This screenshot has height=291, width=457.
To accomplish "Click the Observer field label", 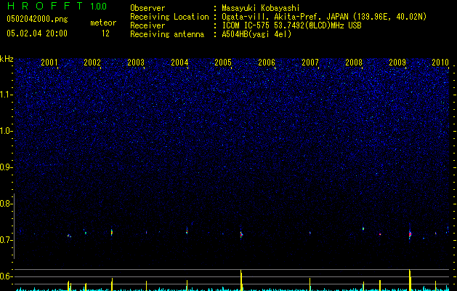I will [x=147, y=8].
